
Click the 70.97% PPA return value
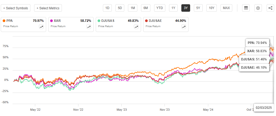coord(38,21)
